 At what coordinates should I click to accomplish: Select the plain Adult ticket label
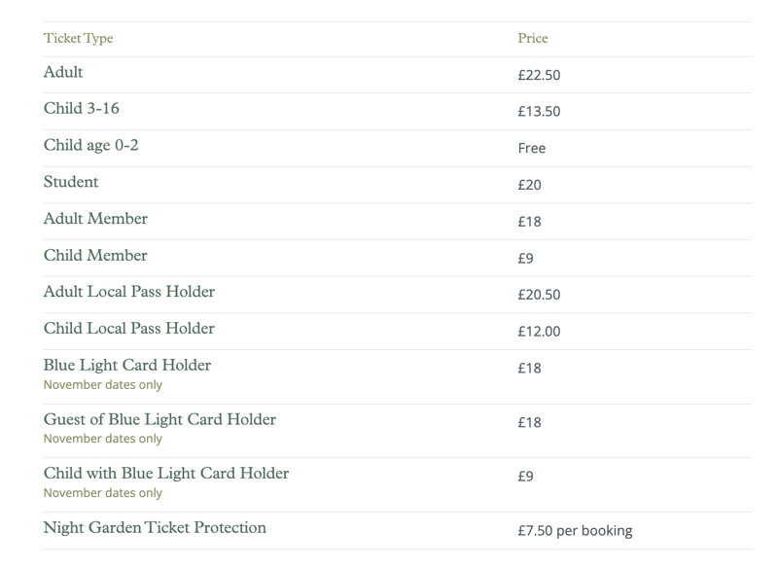click(63, 72)
